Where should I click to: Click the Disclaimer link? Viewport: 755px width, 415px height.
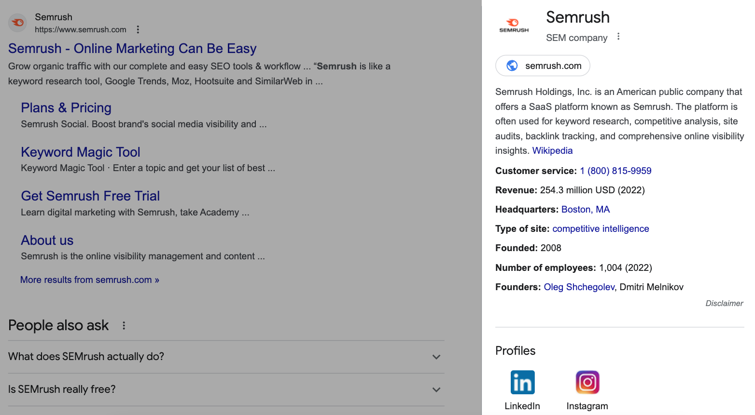point(724,303)
